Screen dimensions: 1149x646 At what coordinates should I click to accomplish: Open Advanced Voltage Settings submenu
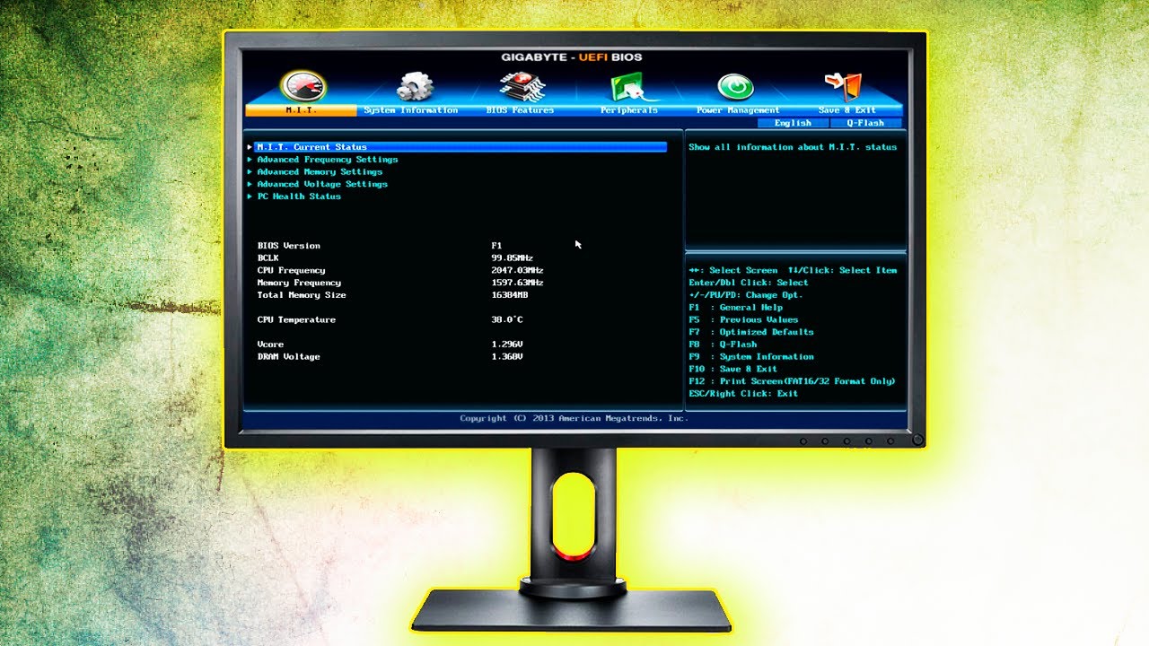click(x=322, y=184)
